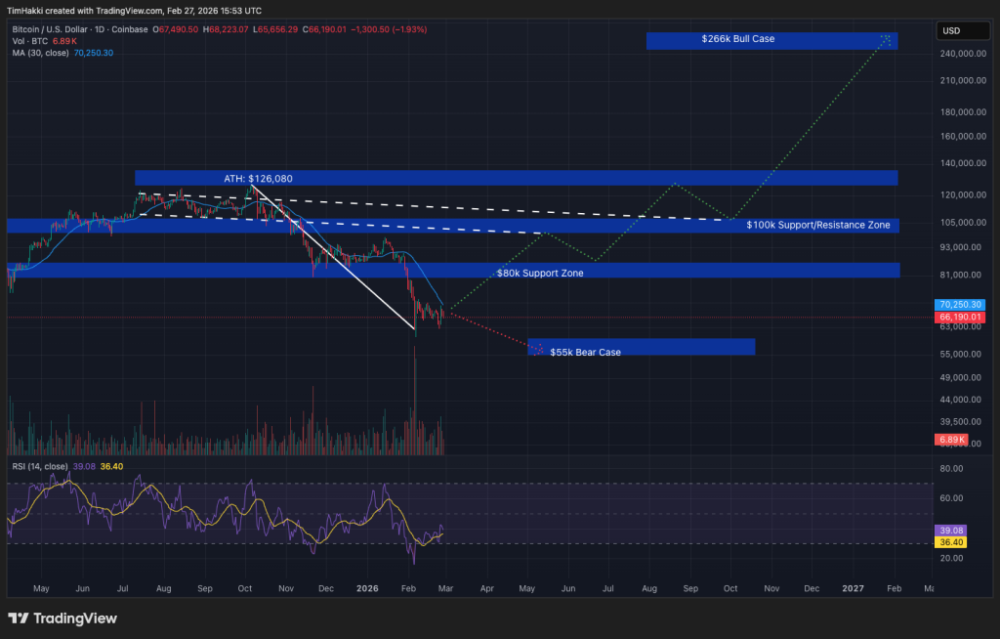Select the MA (30, close) indicator legend

41,53
